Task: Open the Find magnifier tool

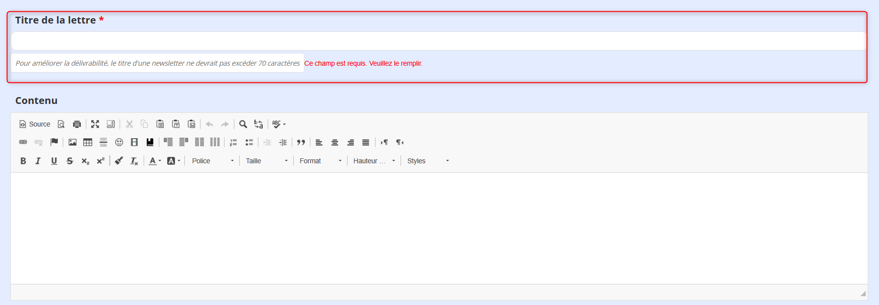Action: click(x=243, y=124)
